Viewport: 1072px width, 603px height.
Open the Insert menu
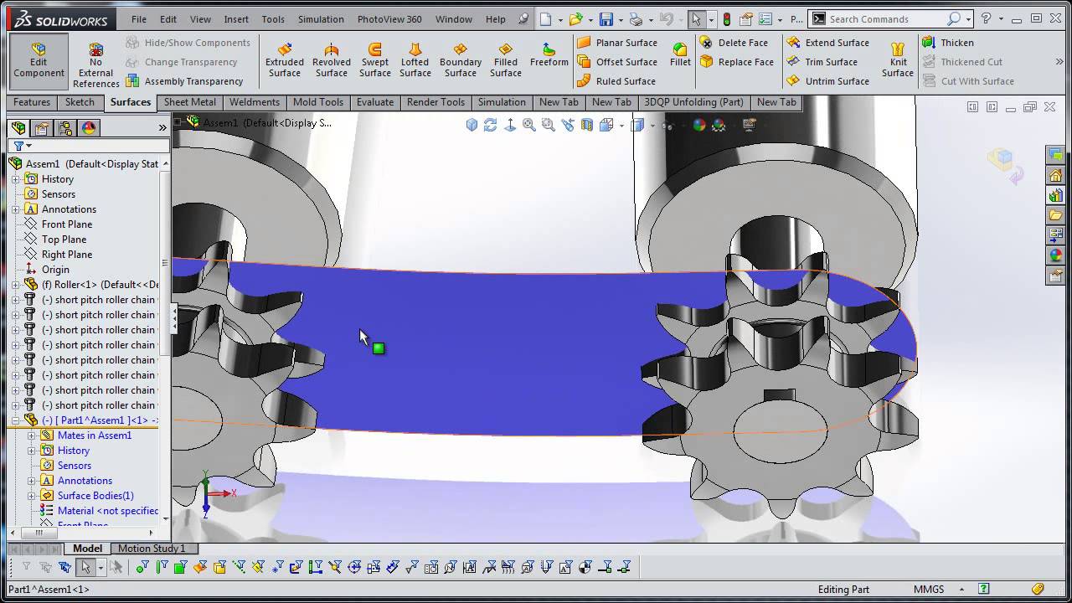pyautogui.click(x=236, y=19)
